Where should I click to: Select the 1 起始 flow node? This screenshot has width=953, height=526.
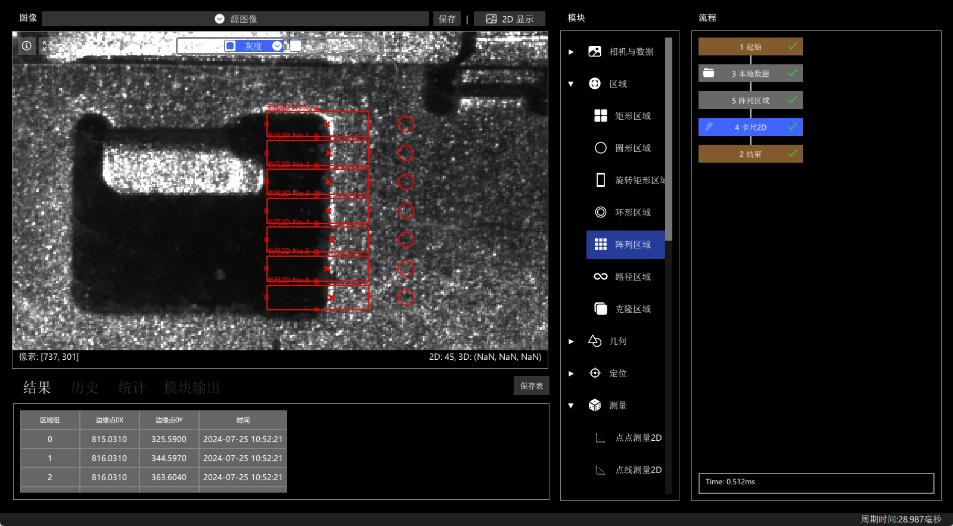pyautogui.click(x=750, y=46)
